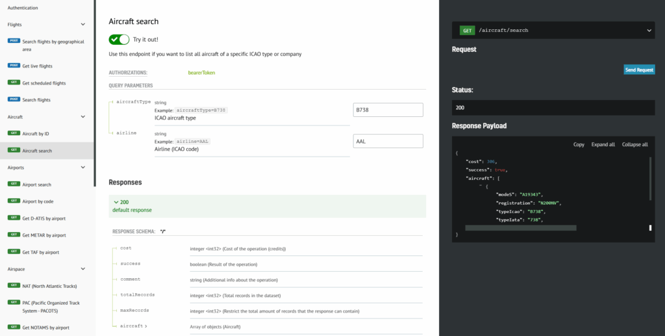Click the aircraftType input field with B738
The width and height of the screenshot is (665, 336).
click(x=388, y=110)
